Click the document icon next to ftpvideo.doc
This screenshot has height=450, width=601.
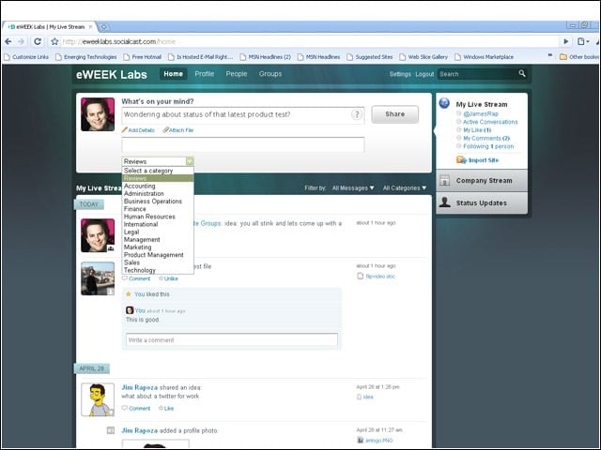(360, 276)
